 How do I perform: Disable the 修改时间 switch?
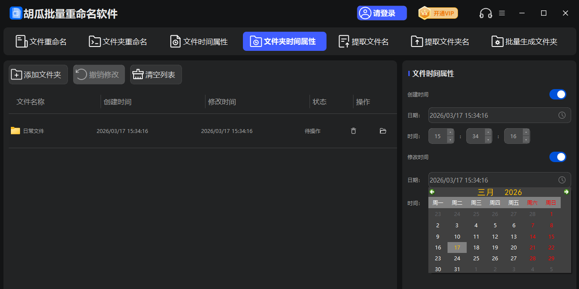pos(558,157)
